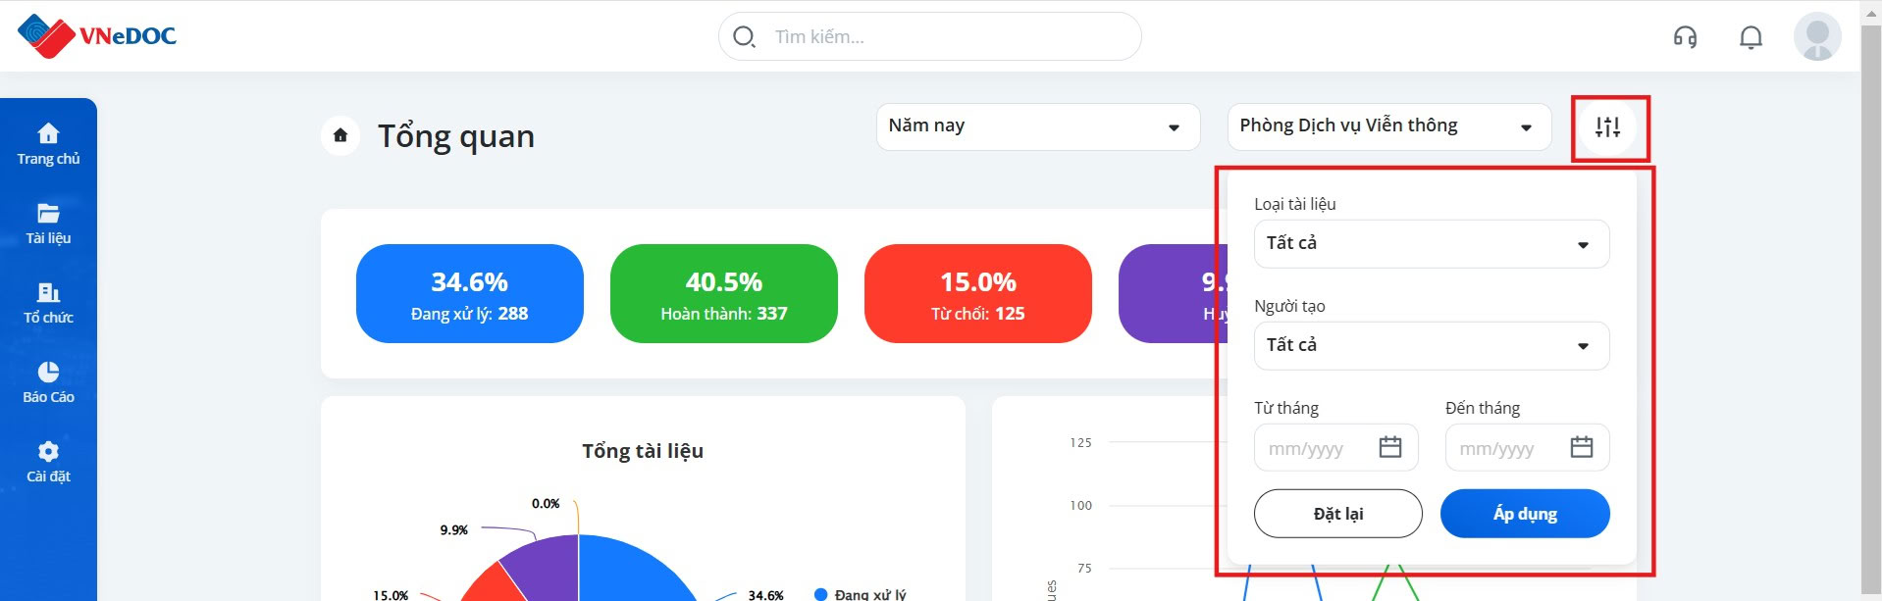The height and width of the screenshot is (601, 1882).
Task: Open the Năm nay period dropdown
Action: (1038, 126)
